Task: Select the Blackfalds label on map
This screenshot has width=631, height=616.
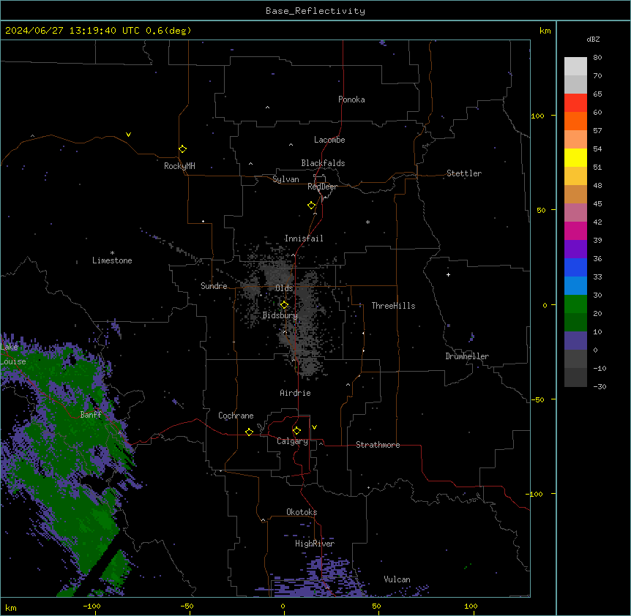Action: pyautogui.click(x=323, y=163)
